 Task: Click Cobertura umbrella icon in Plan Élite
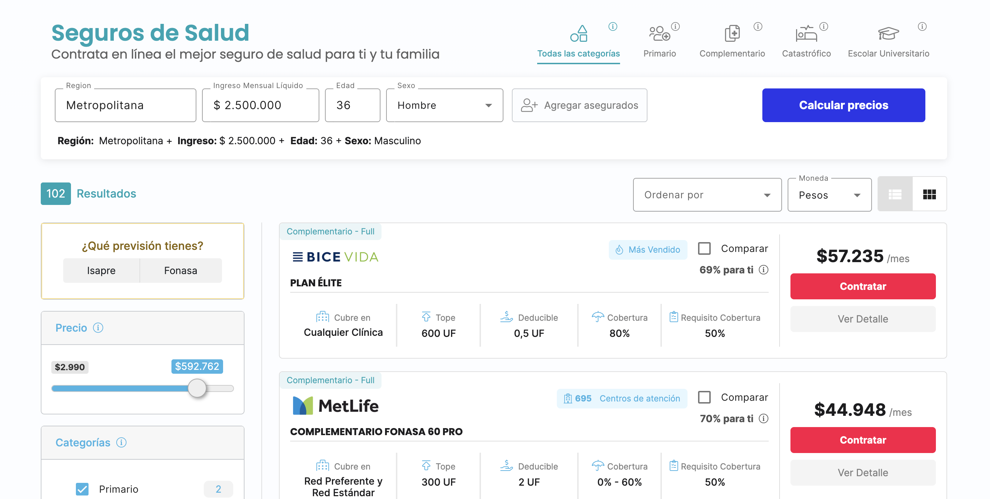598,317
